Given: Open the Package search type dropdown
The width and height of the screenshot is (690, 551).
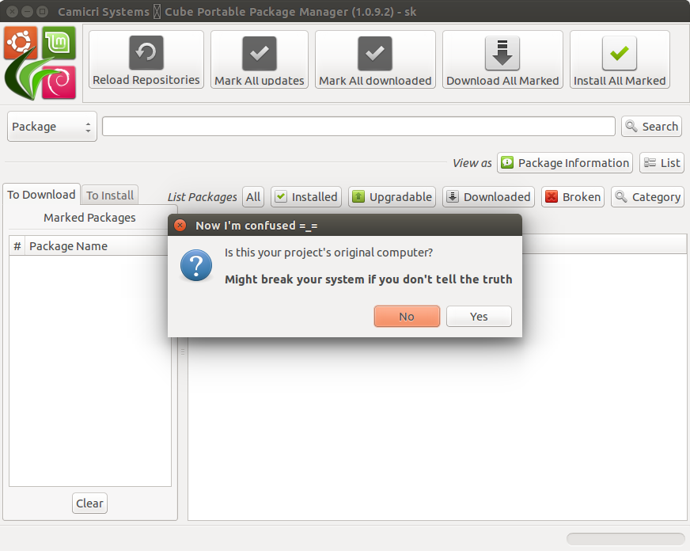Looking at the screenshot, I should [52, 127].
